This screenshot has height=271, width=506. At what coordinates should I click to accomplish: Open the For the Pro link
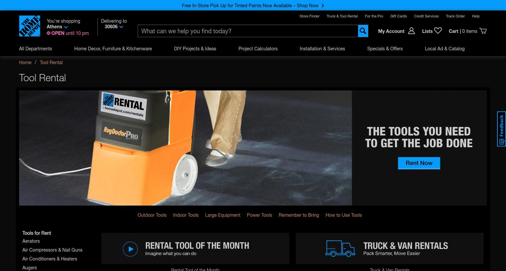click(x=374, y=16)
